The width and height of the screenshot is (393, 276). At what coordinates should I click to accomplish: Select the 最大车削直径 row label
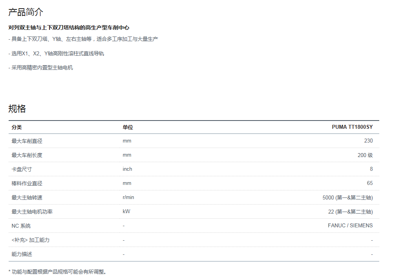[27, 141]
